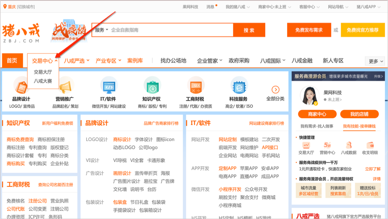Switch to 我有技能-接单赚钱 tab

tap(359, 126)
